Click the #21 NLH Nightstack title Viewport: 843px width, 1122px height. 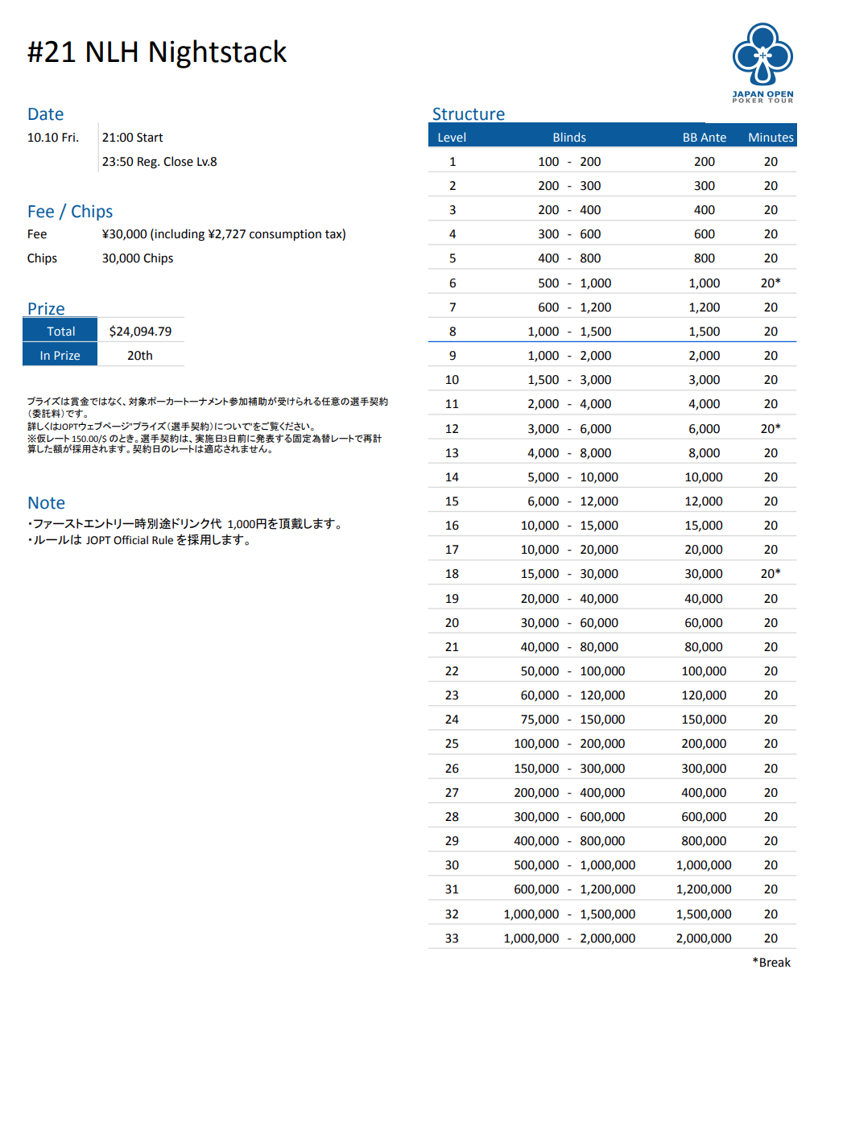click(x=157, y=52)
